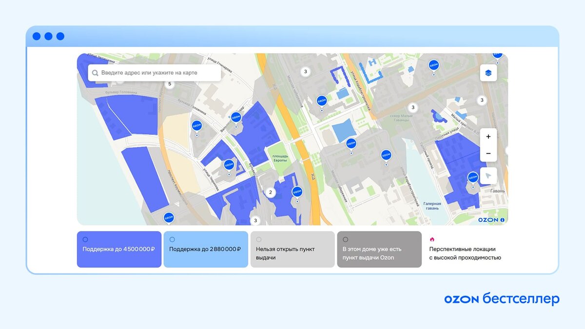Open cluster 3 near сквер Малые Гаванцы
The width and height of the screenshot is (585, 329).
413,107
